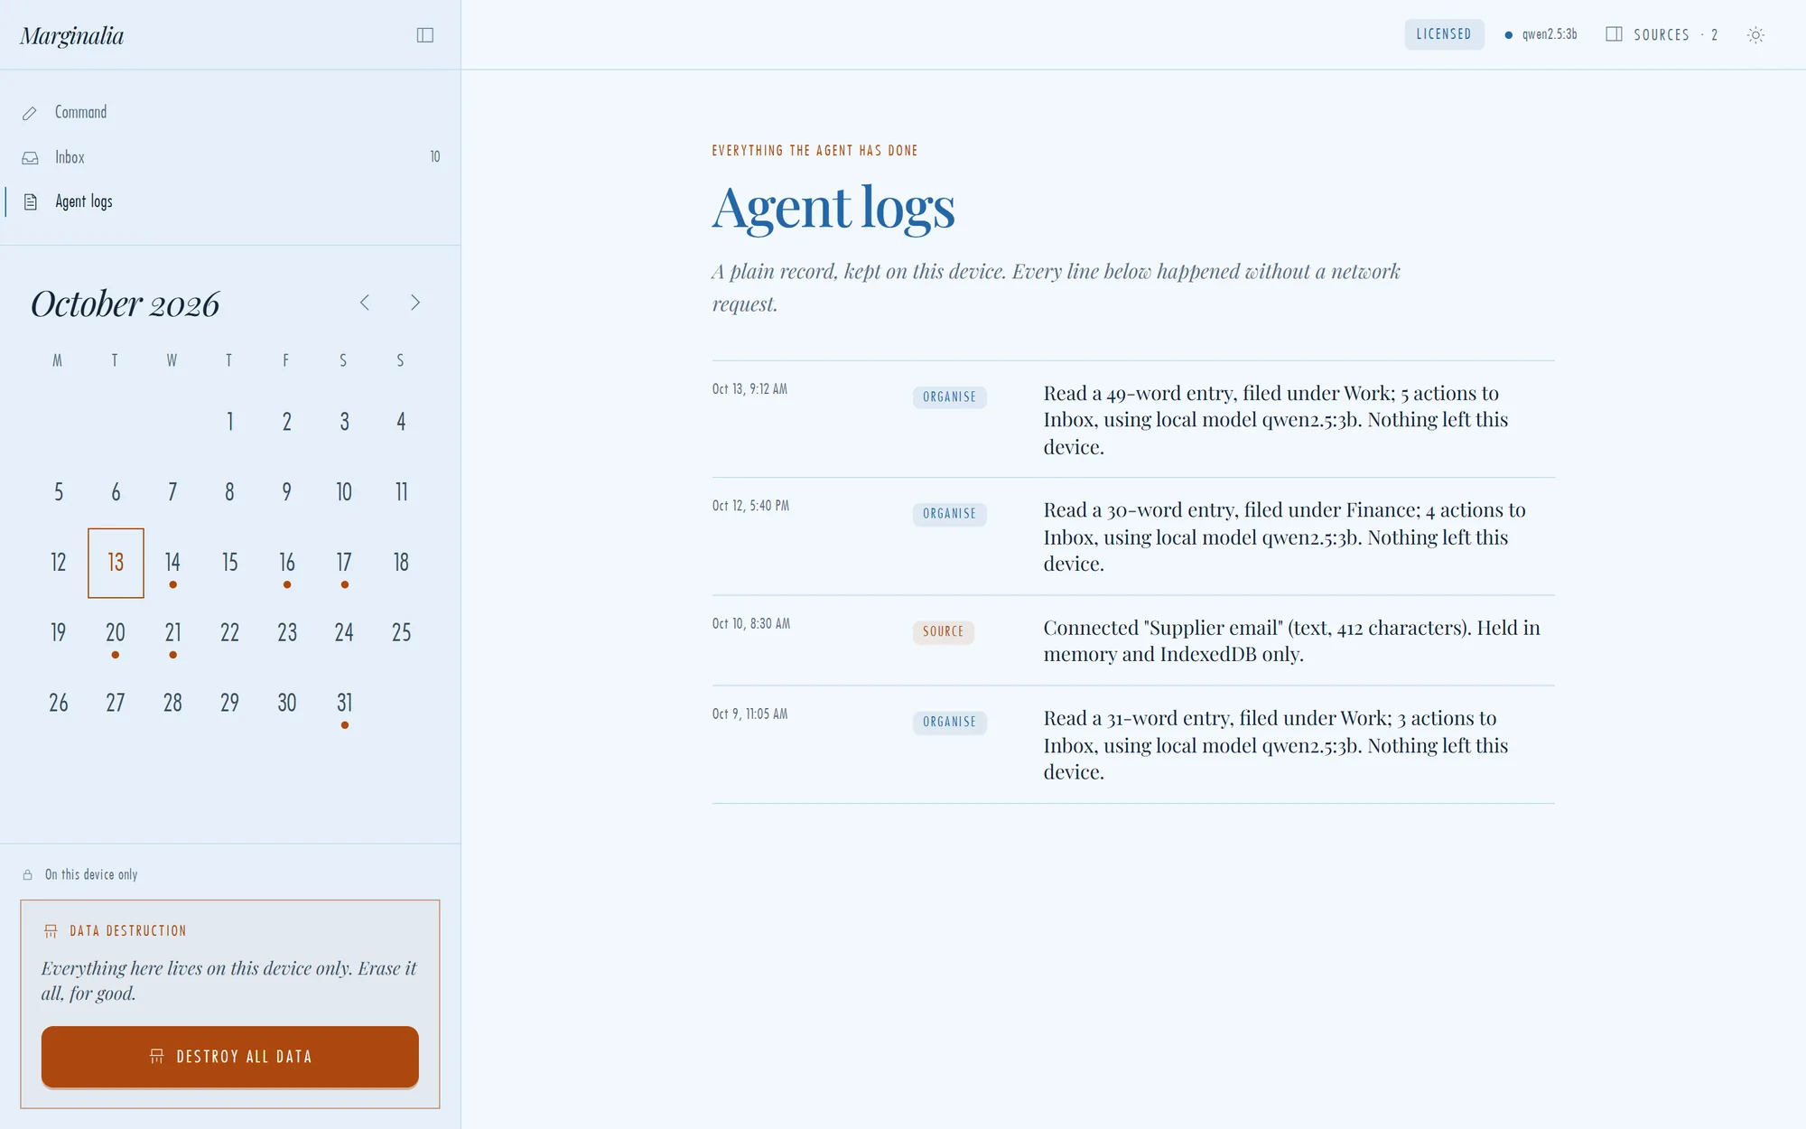
Task: Click the Oct 13, 9:12 AM timestamp
Action: [x=749, y=389]
